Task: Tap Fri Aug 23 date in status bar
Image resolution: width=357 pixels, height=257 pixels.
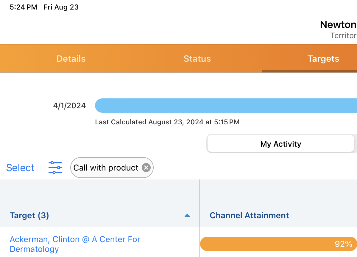Action: tap(61, 7)
